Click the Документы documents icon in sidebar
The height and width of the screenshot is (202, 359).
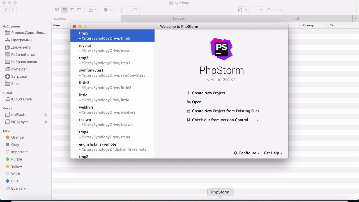tap(8, 47)
